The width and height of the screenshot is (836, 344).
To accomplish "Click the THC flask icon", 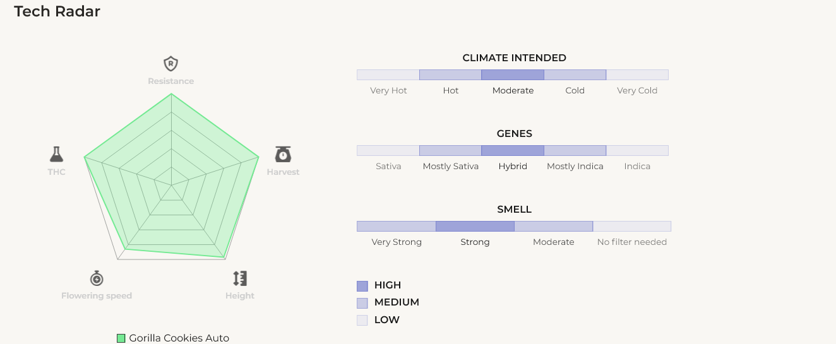I will pyautogui.click(x=57, y=154).
